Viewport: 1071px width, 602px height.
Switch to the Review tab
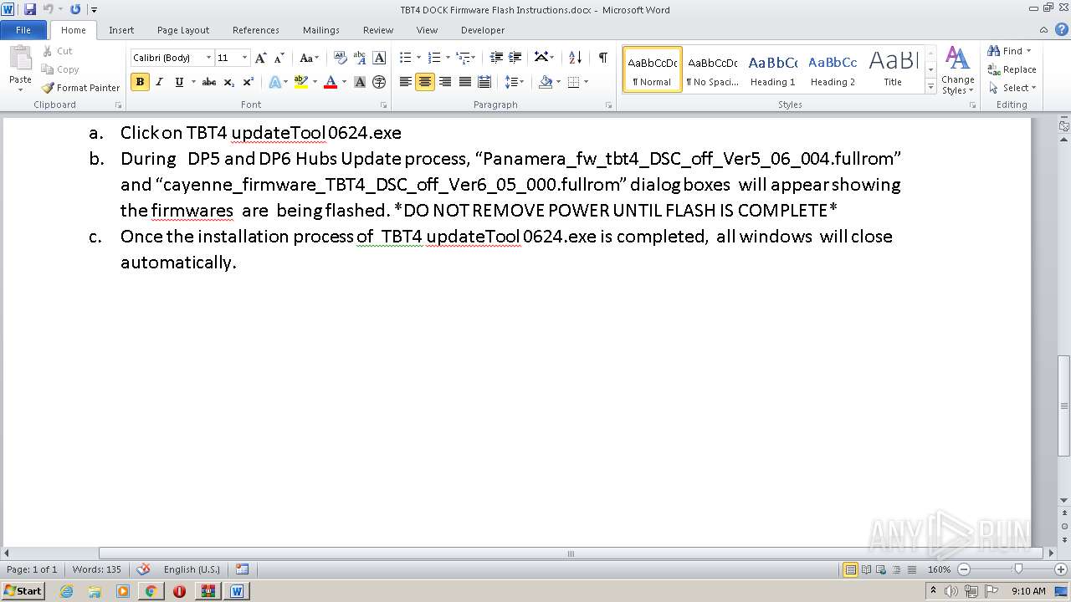click(378, 30)
